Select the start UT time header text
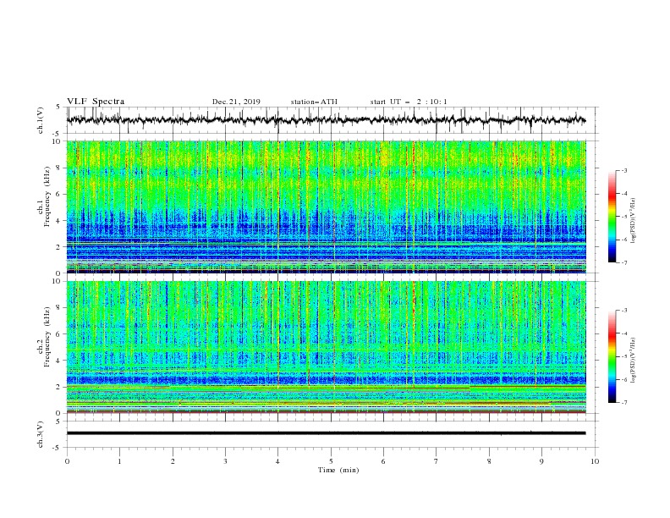 409,102
